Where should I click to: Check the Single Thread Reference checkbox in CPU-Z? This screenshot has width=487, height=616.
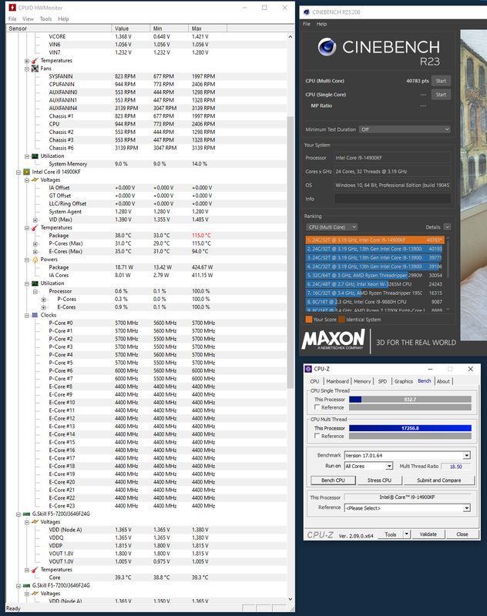[x=317, y=407]
